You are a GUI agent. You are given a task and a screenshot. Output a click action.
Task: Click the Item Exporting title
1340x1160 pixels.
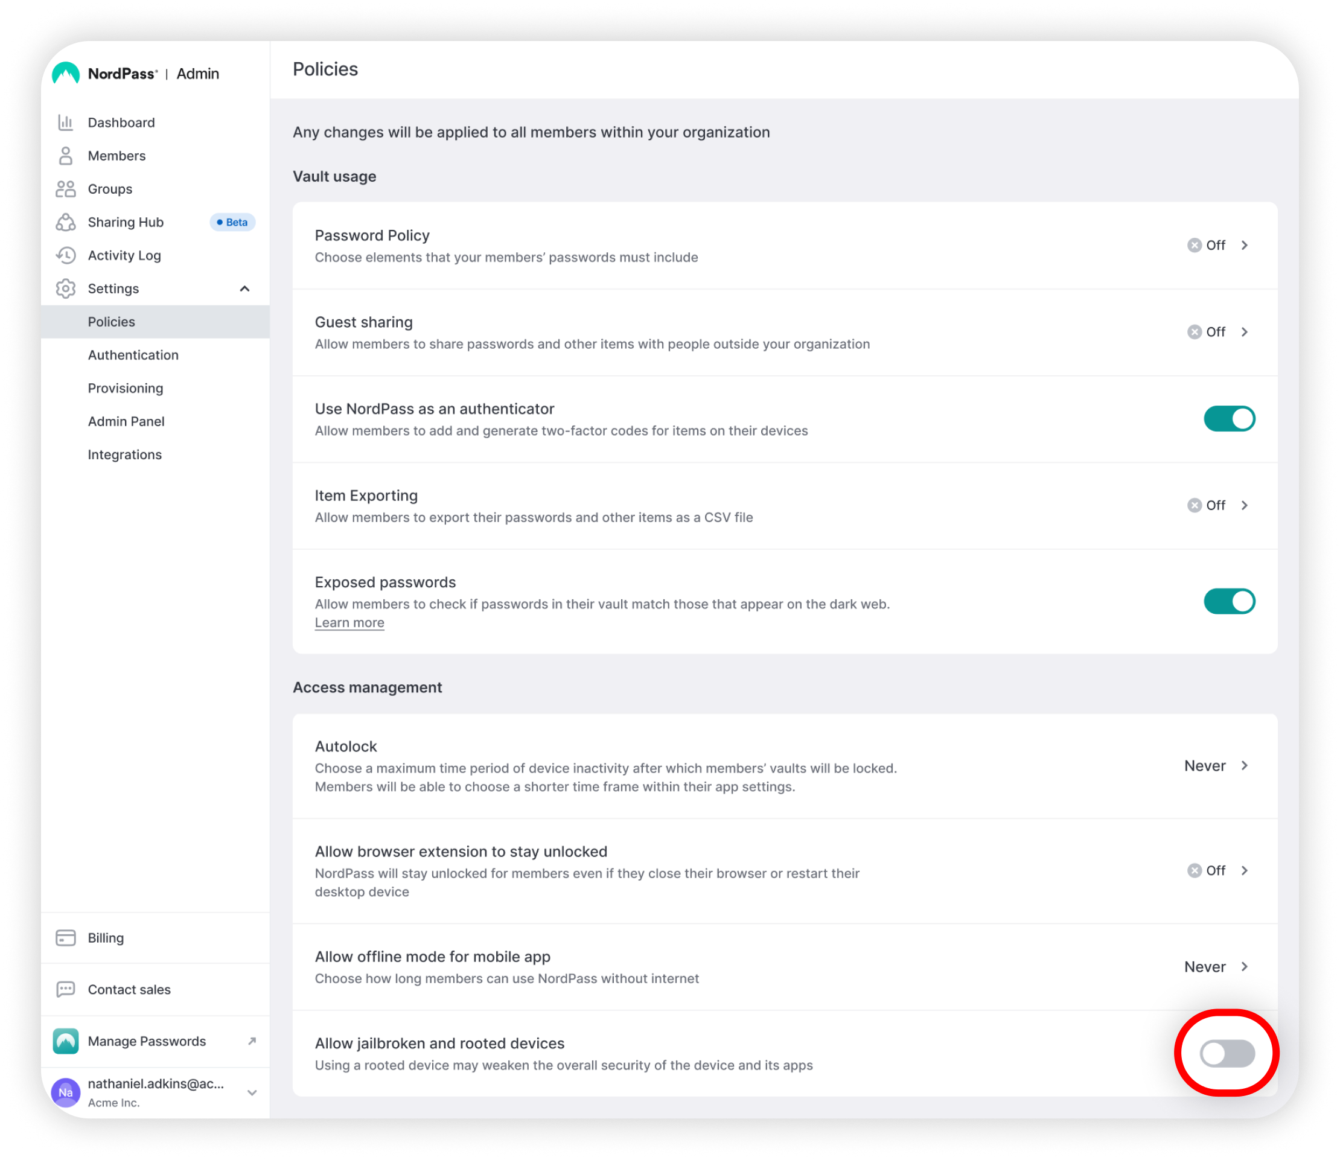coord(366,496)
